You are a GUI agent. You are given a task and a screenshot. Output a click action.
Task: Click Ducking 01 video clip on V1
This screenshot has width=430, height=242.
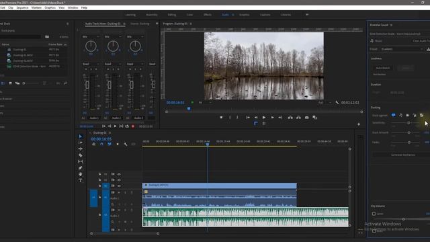pyautogui.click(x=220, y=186)
